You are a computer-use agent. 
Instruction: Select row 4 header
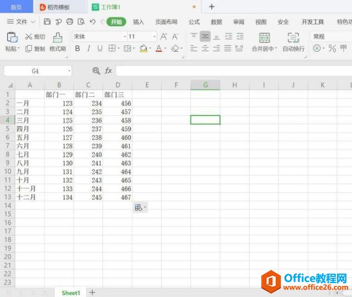coord(7,120)
